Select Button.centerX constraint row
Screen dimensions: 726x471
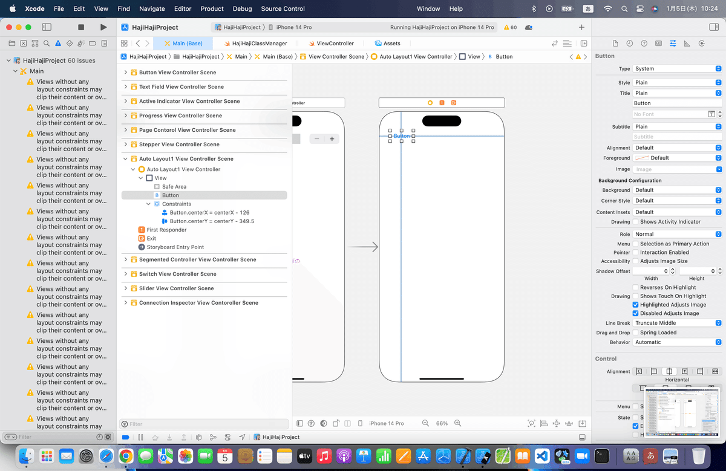tap(206, 213)
